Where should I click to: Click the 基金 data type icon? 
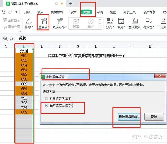pyautogui.click(x=91, y=21)
